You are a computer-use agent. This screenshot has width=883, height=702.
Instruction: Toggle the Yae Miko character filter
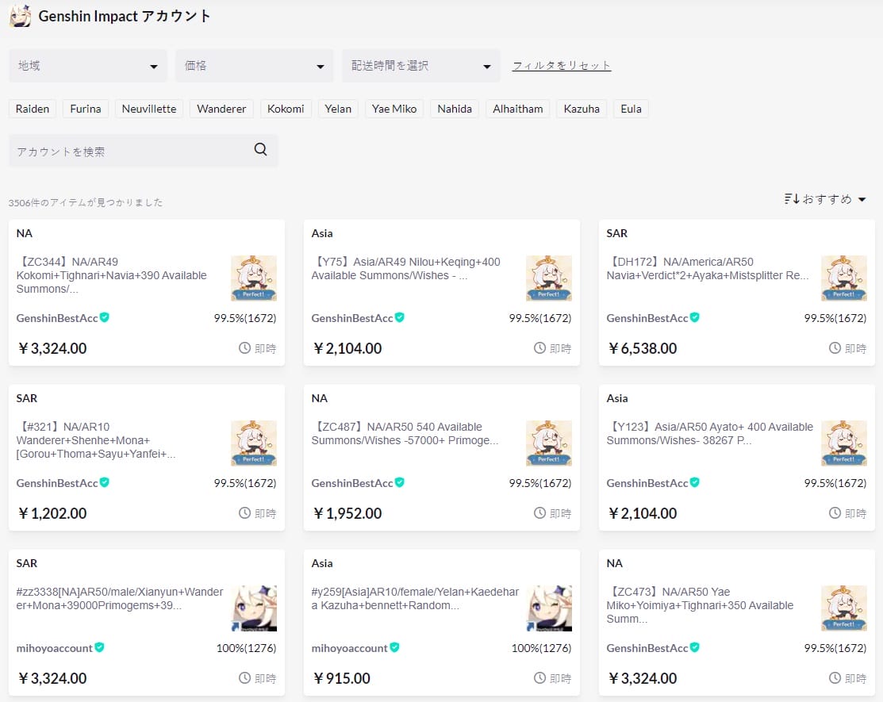(x=394, y=109)
